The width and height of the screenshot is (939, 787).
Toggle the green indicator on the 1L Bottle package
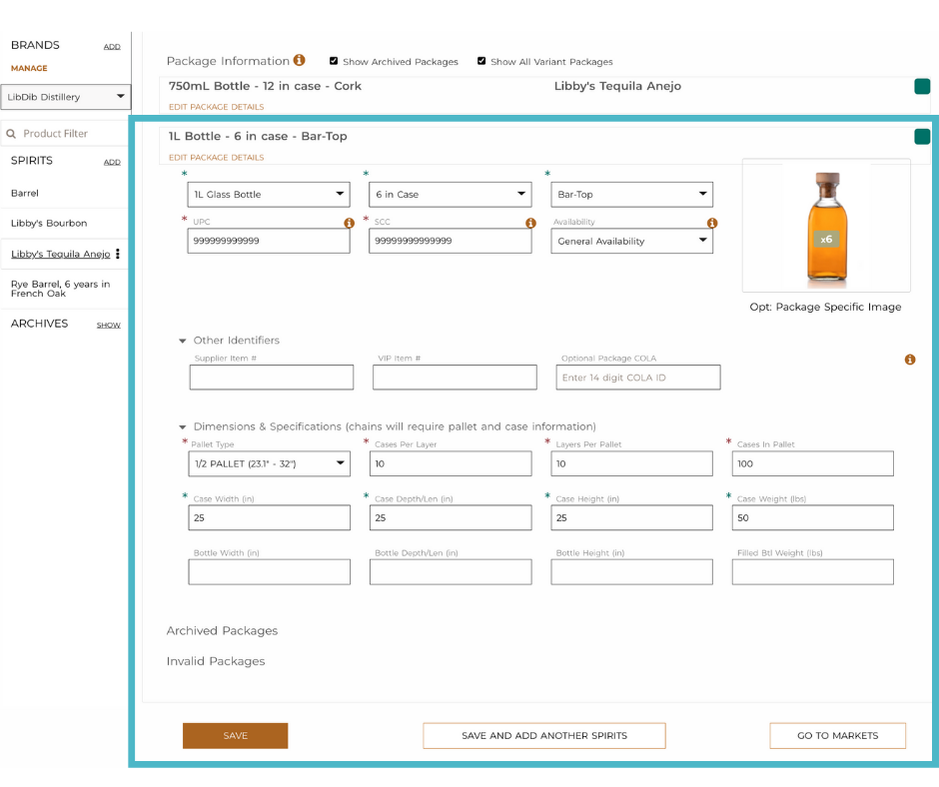(x=922, y=136)
